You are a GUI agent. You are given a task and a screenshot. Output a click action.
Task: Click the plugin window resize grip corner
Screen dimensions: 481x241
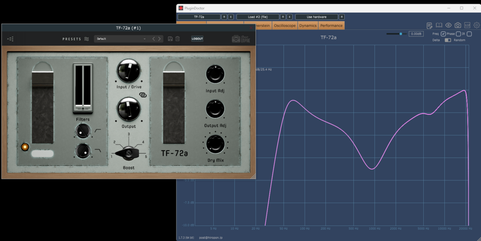point(253,176)
